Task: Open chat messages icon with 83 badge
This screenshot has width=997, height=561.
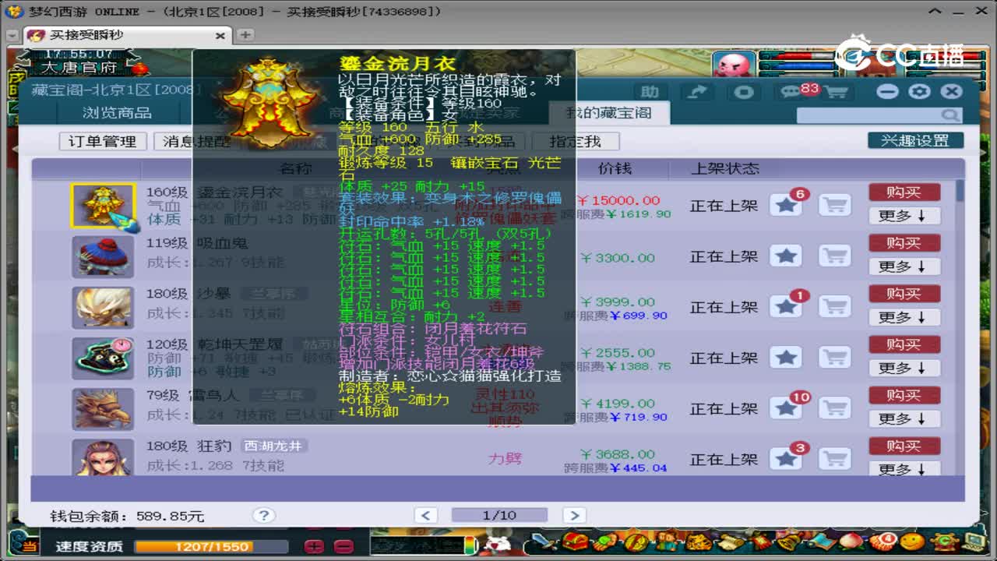Action: click(791, 91)
